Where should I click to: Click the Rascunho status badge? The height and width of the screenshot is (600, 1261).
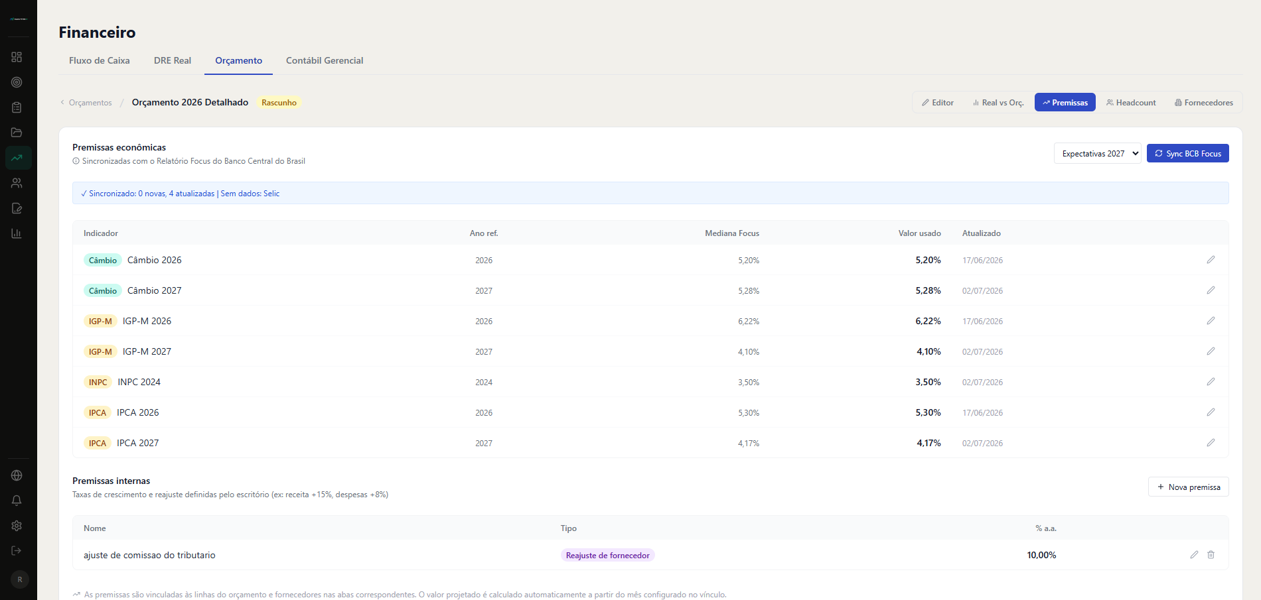[279, 103]
